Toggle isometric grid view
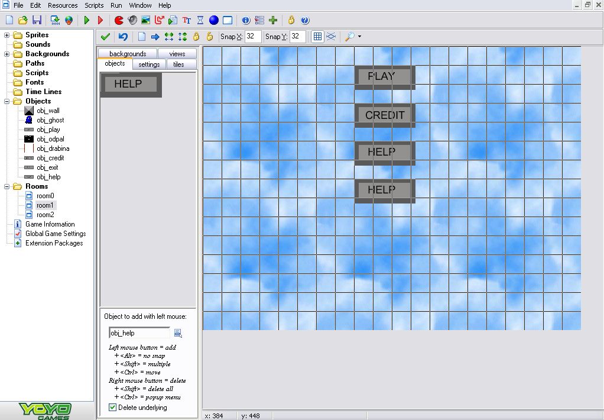This screenshot has height=420, width=604. click(331, 37)
